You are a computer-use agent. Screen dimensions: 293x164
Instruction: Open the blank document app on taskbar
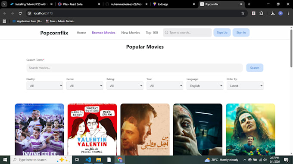click(x=109, y=160)
